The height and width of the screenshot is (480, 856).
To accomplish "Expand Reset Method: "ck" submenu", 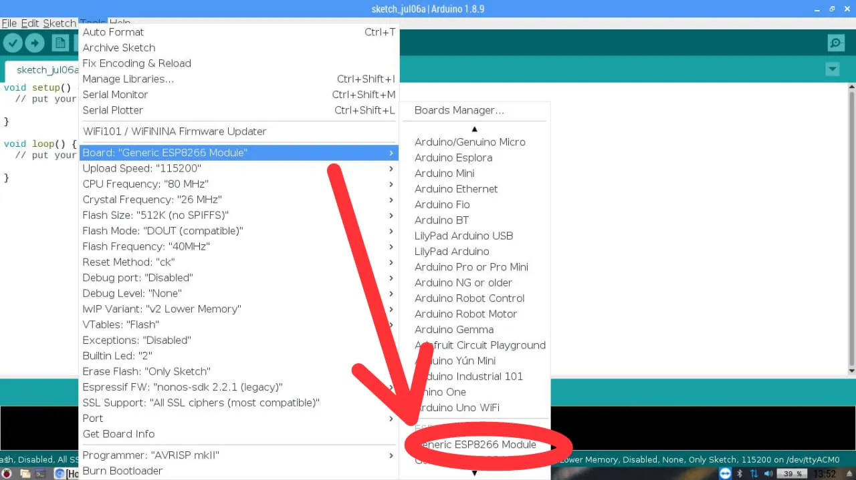I will point(239,262).
